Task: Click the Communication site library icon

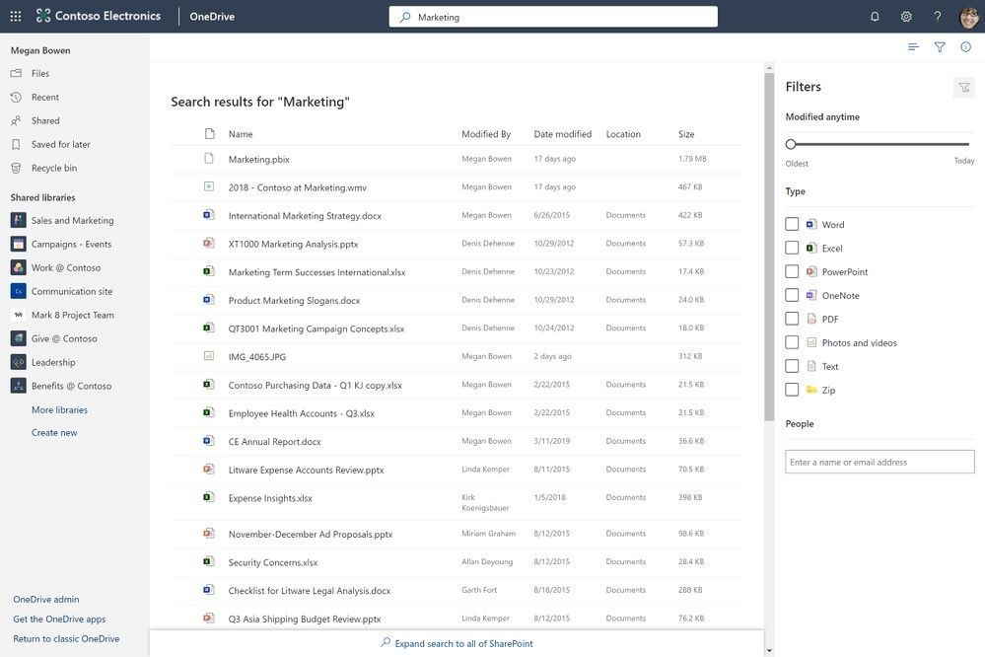Action: (18, 291)
